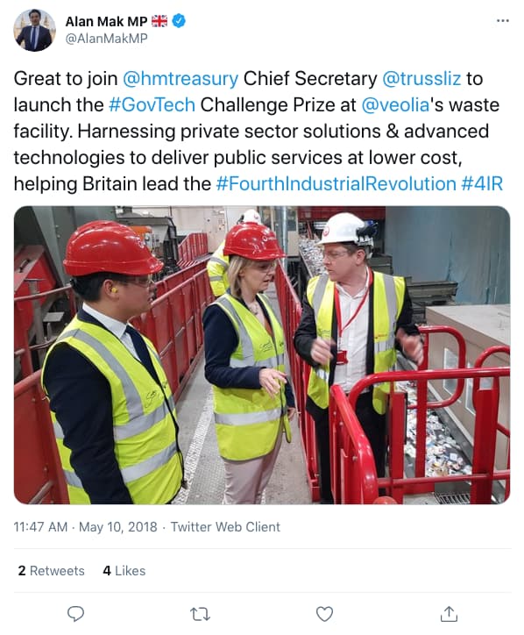Screen dimensions: 524x635
Task: View the 4 Likes list
Action: (x=124, y=571)
